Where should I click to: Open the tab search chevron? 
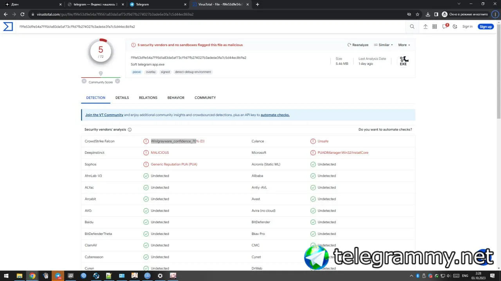[x=459, y=4]
